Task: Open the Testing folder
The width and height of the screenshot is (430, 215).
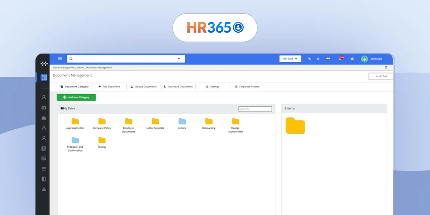Action: tap(102, 142)
